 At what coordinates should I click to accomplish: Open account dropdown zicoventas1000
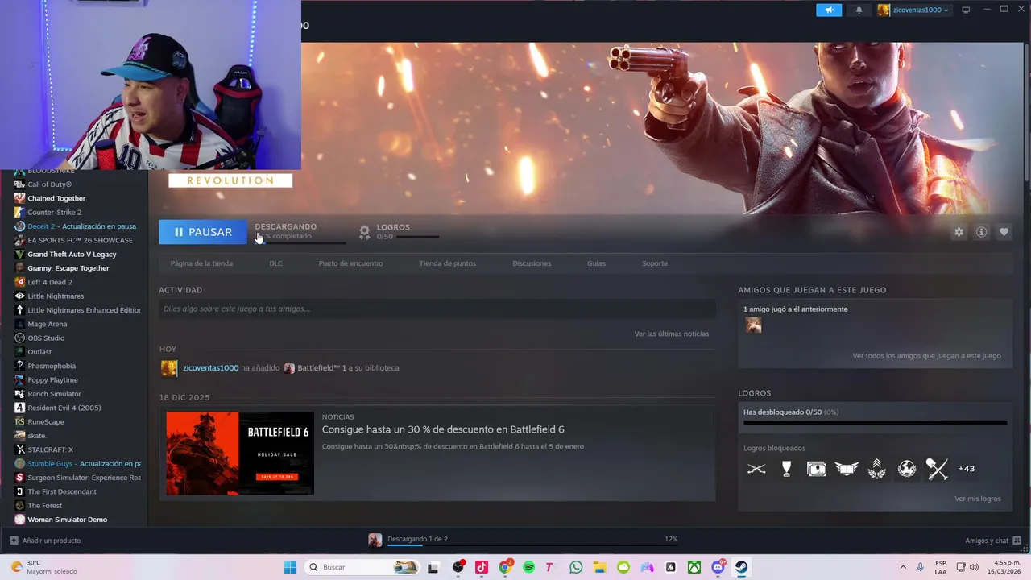[x=913, y=10]
